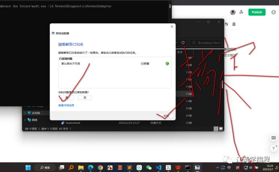Viewport: 279px width, 172px height.
Task: Open the keyboard shortcut icon on right edge
Action: [x=273, y=138]
